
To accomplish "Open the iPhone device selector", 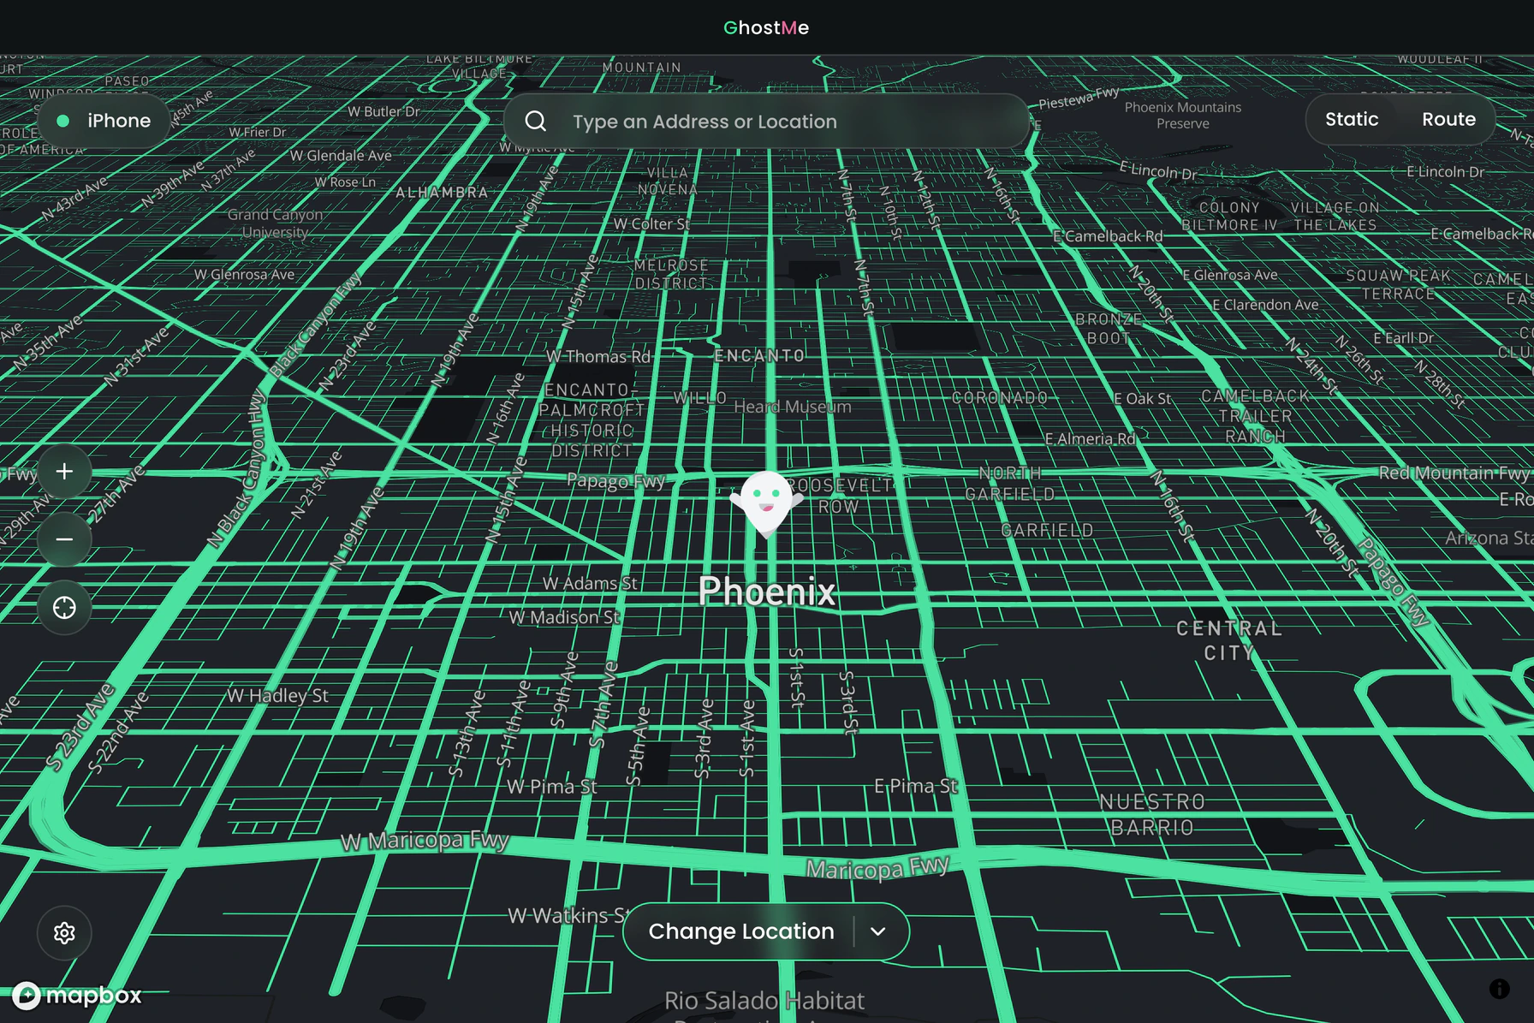I will pos(103,121).
